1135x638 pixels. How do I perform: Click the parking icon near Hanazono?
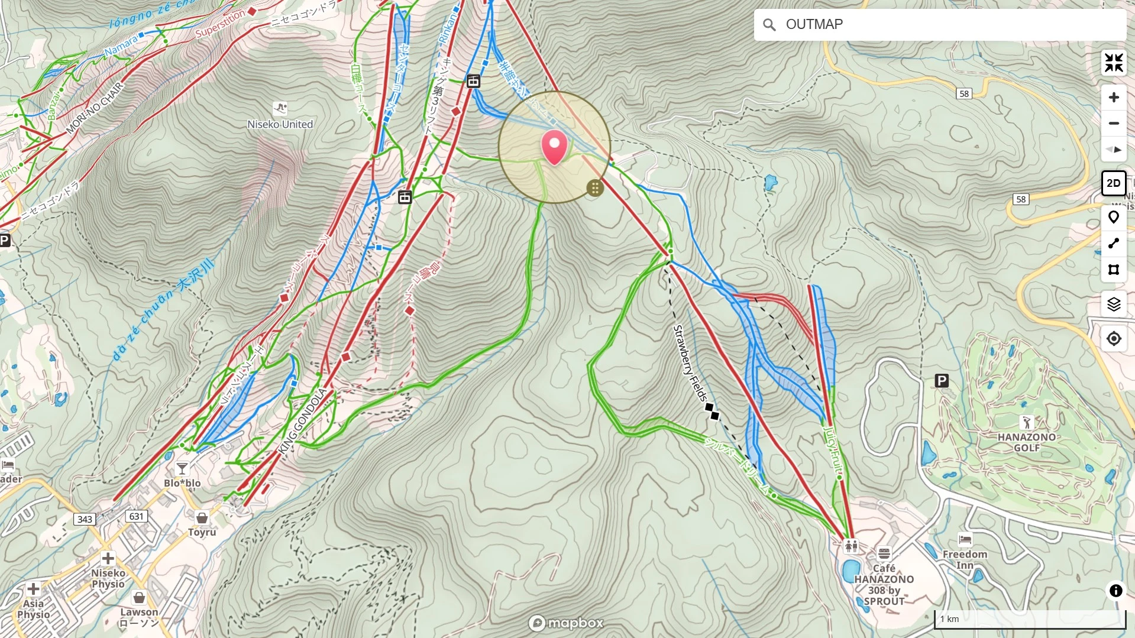(x=942, y=381)
